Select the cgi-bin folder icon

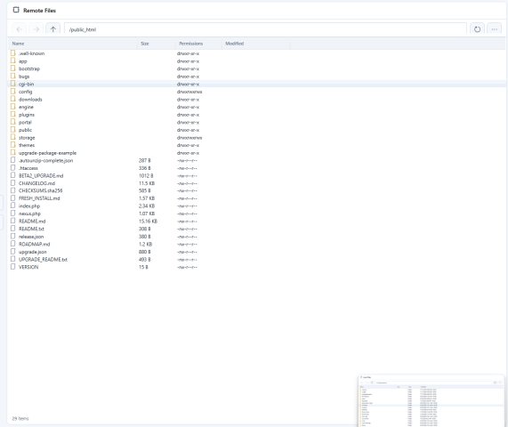13,84
